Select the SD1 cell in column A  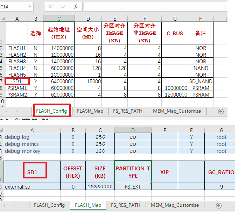(17, 82)
